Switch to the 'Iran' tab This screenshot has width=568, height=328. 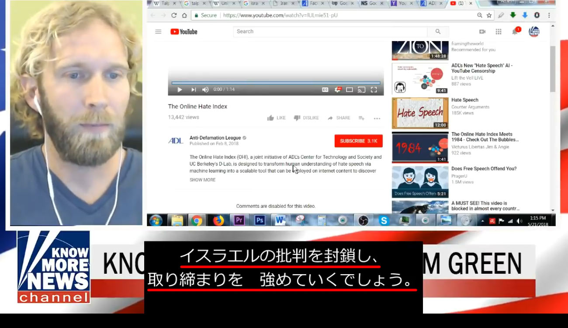point(284,3)
